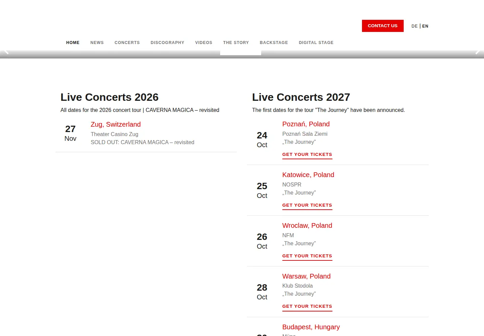The image size is (484, 336).
Task: Go to previous slide with left arrow
Action: click(5, 51)
